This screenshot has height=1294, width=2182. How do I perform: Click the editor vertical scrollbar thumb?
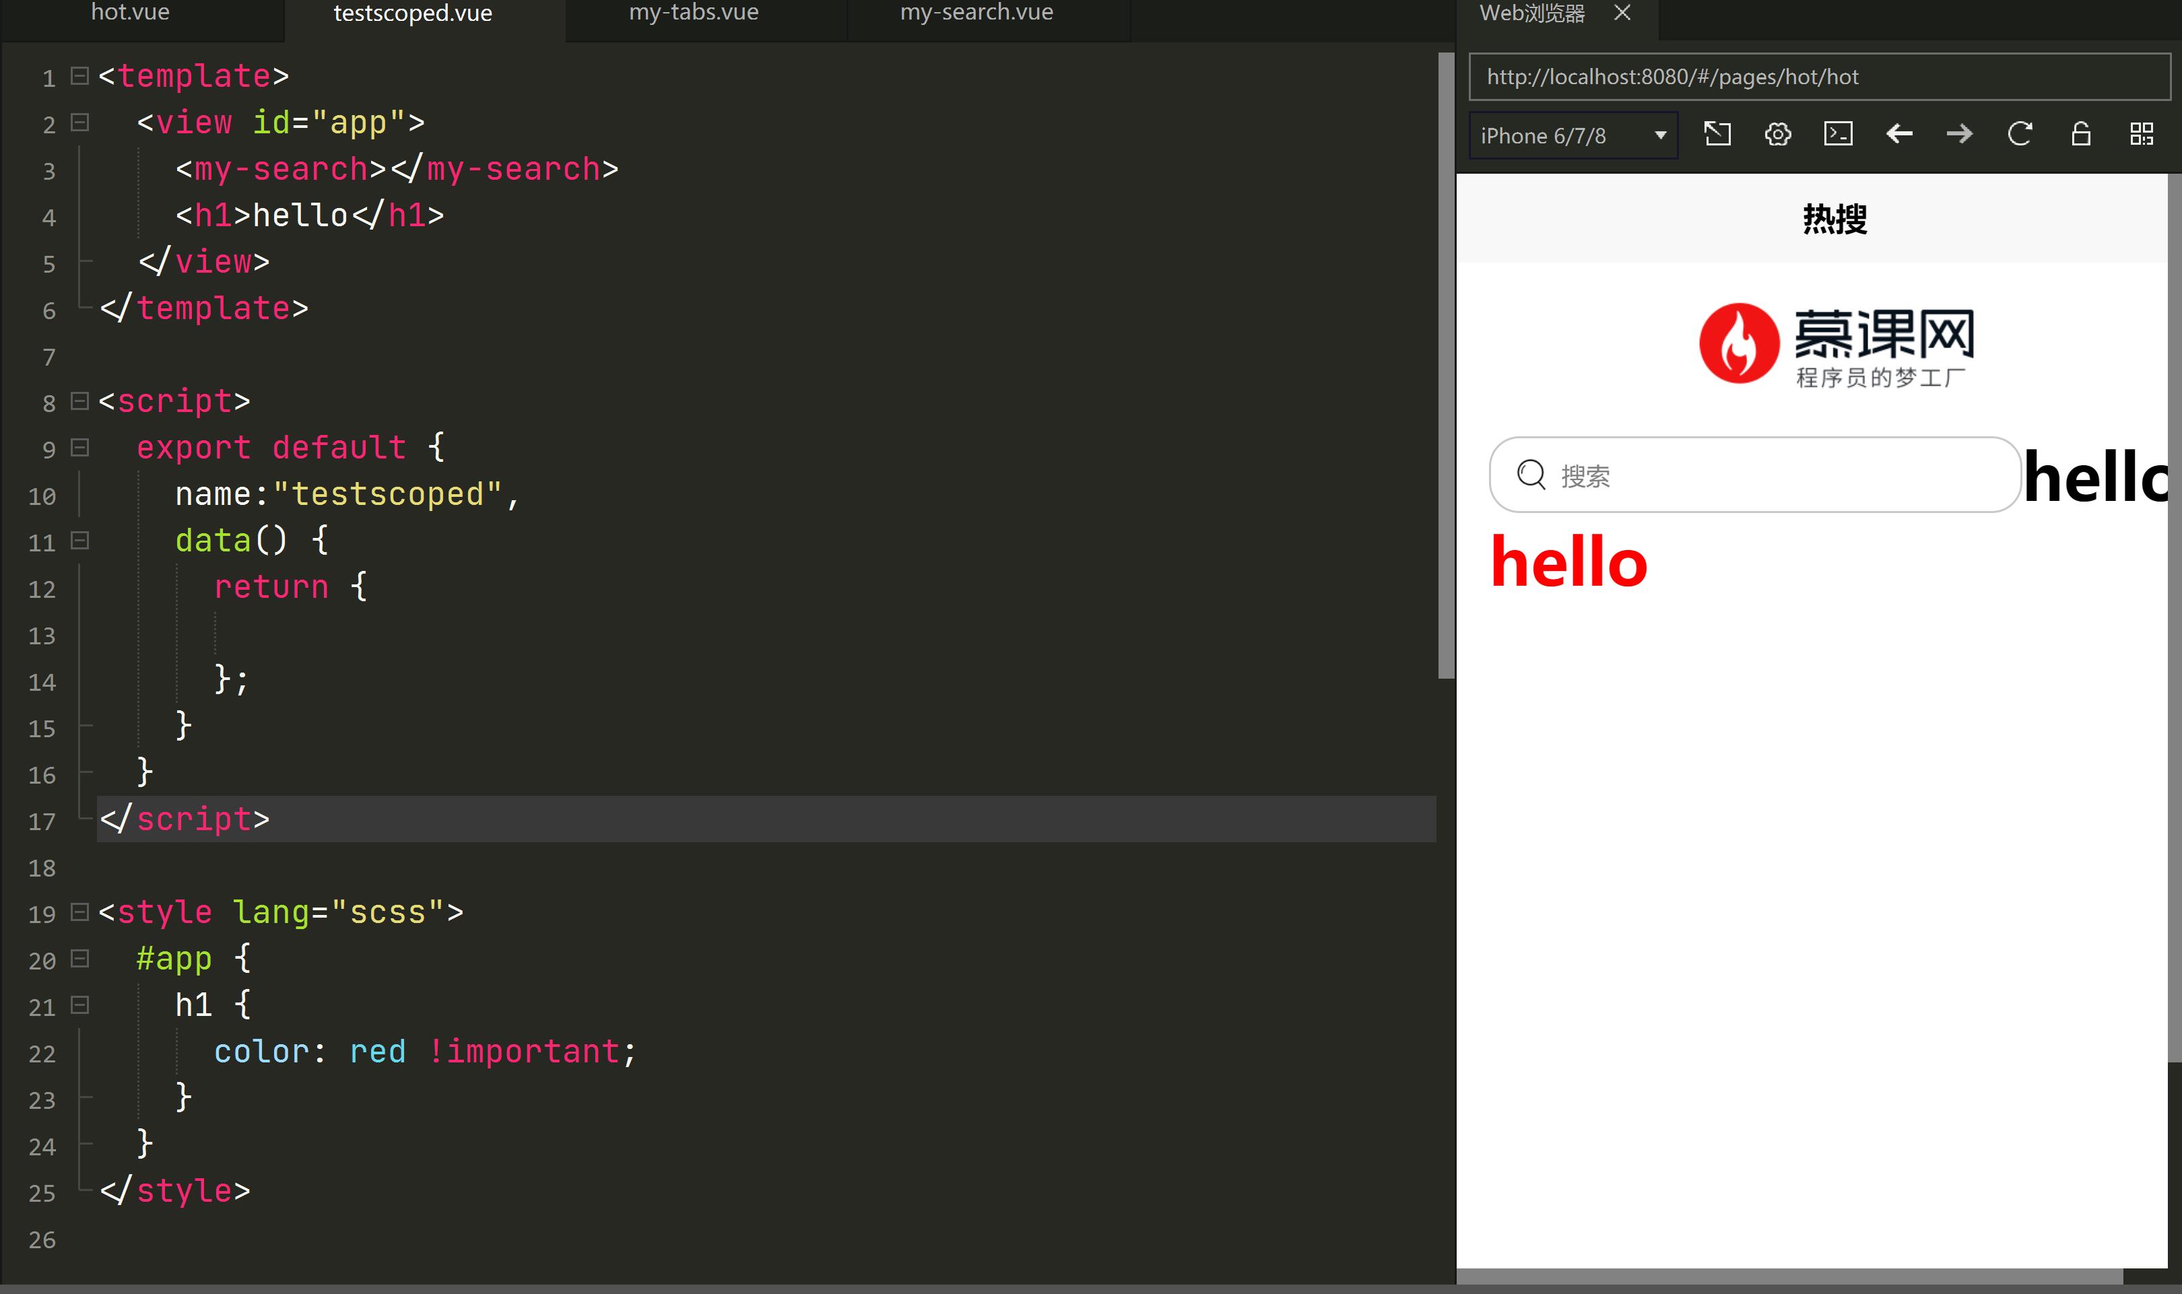1446,364
